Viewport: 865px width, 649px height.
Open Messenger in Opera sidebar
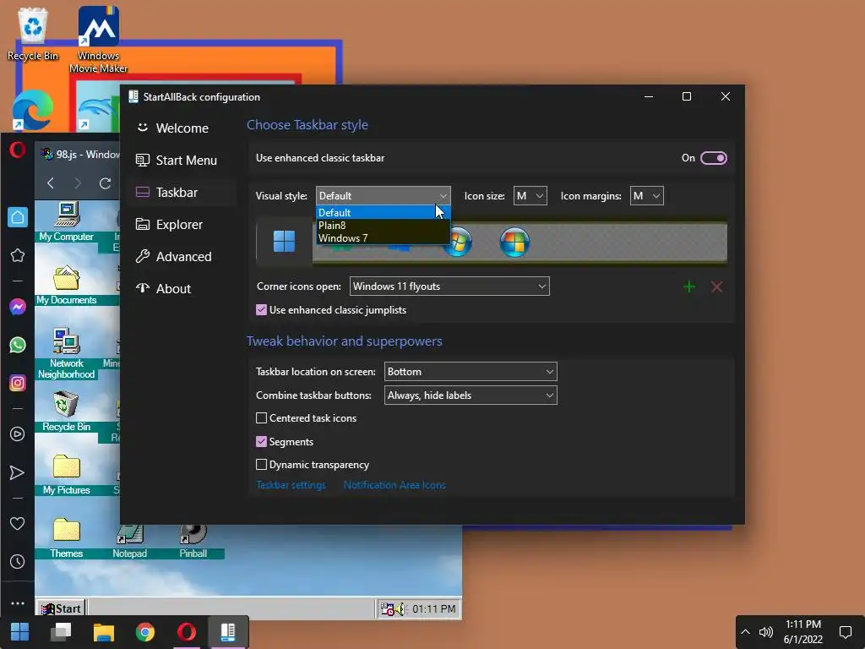click(x=18, y=306)
